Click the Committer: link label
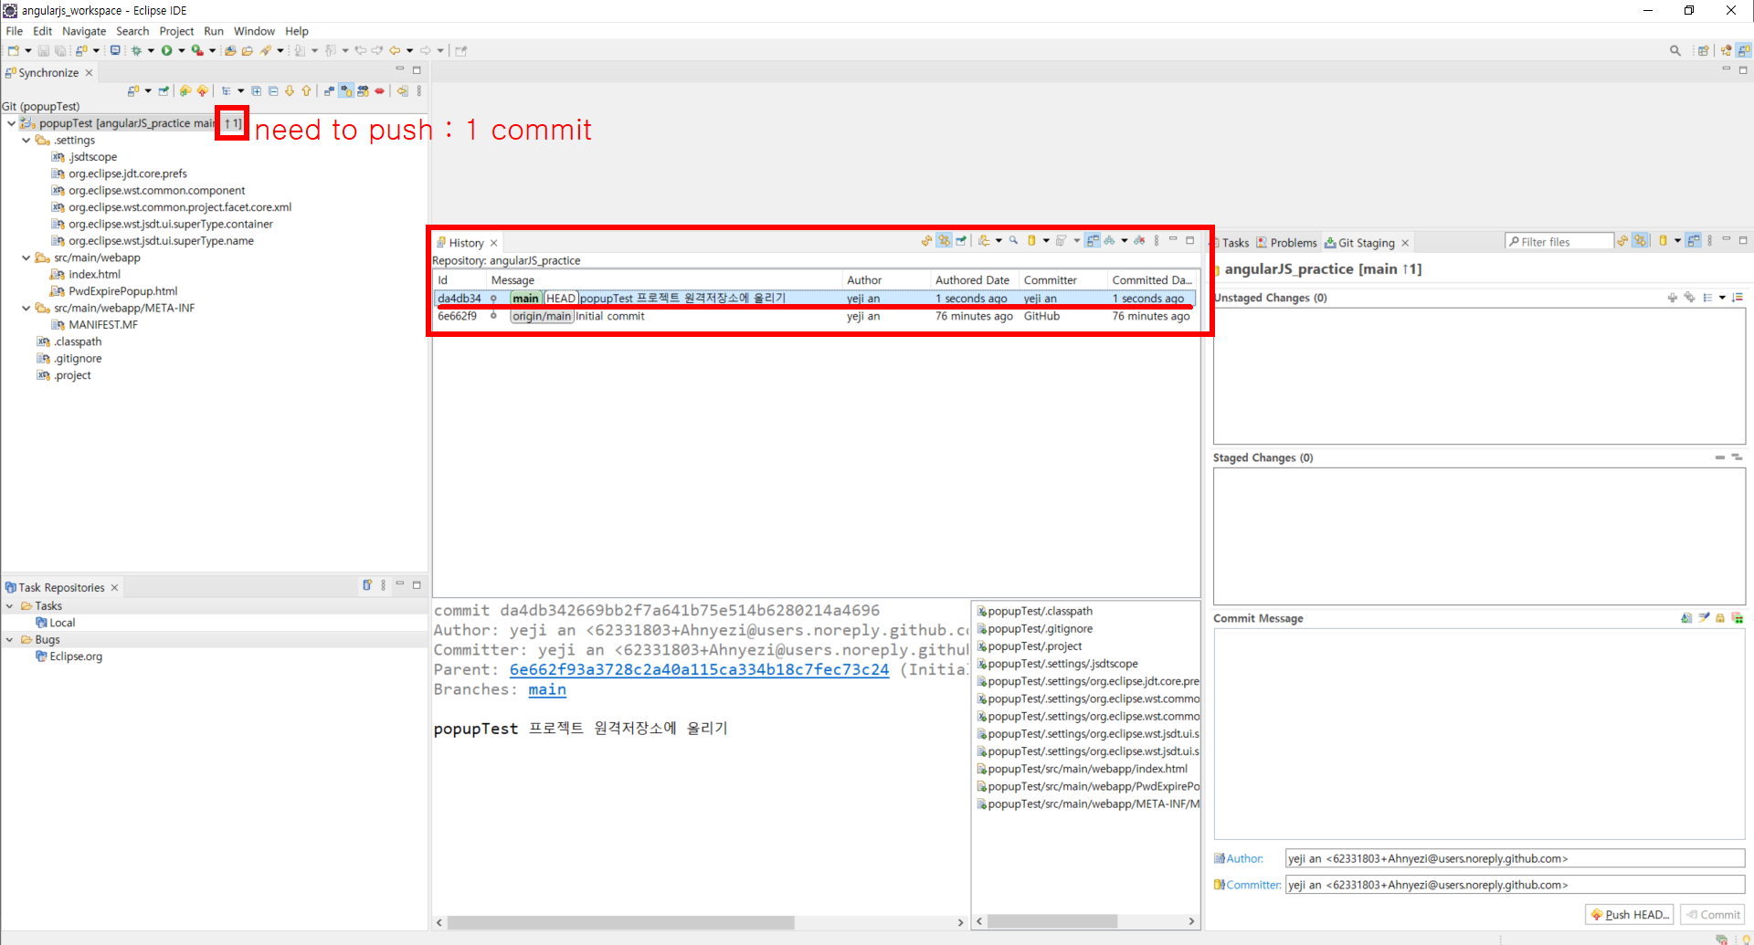 pos(1253,885)
